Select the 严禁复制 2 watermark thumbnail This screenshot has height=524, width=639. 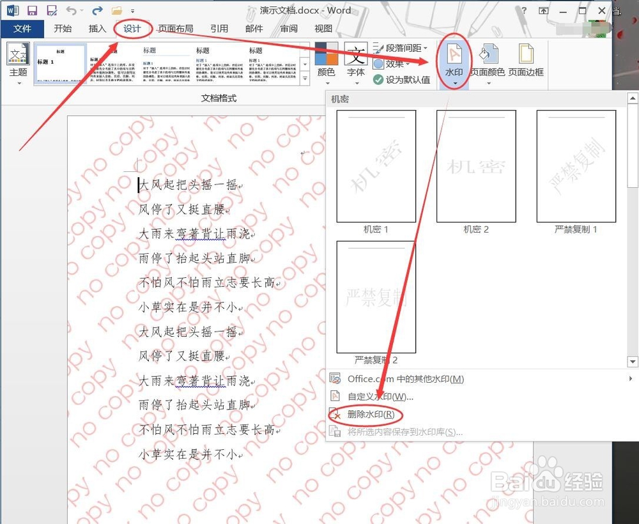click(376, 297)
